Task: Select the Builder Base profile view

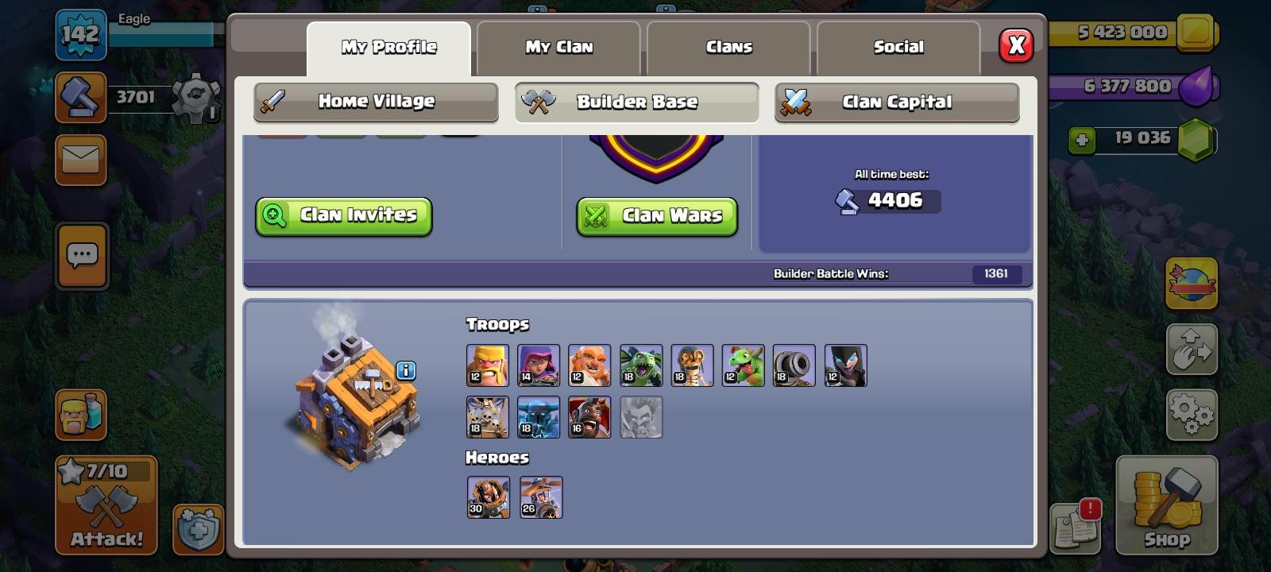Action: coord(637,102)
